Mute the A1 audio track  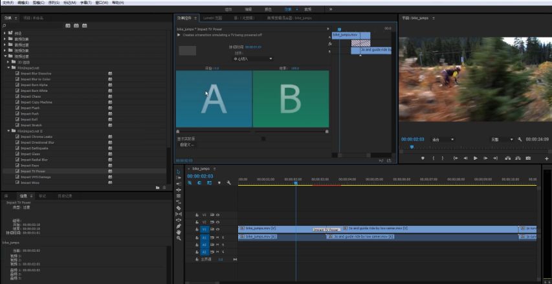pos(217,237)
